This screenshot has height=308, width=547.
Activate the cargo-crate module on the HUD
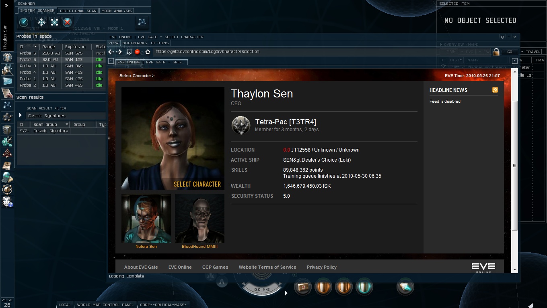pyautogui.click(x=302, y=287)
